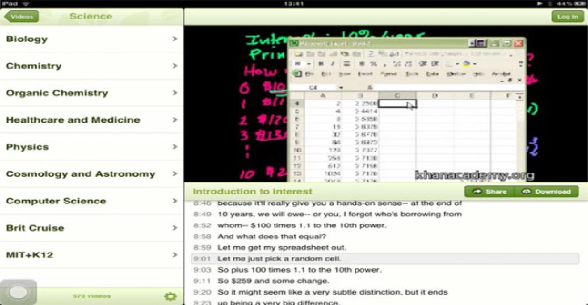This screenshot has width=588, height=305.
Task: Select "So $259 and some change."
Action: (386, 281)
